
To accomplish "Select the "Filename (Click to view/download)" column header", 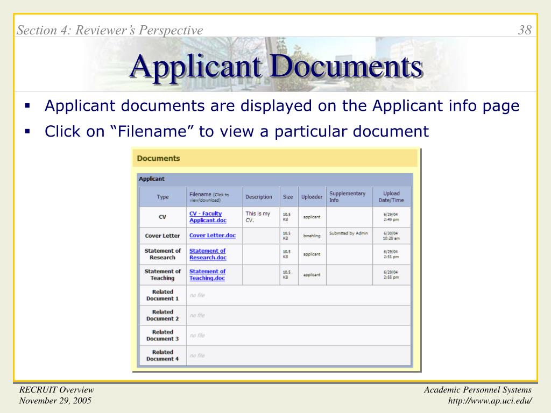I will point(214,197).
